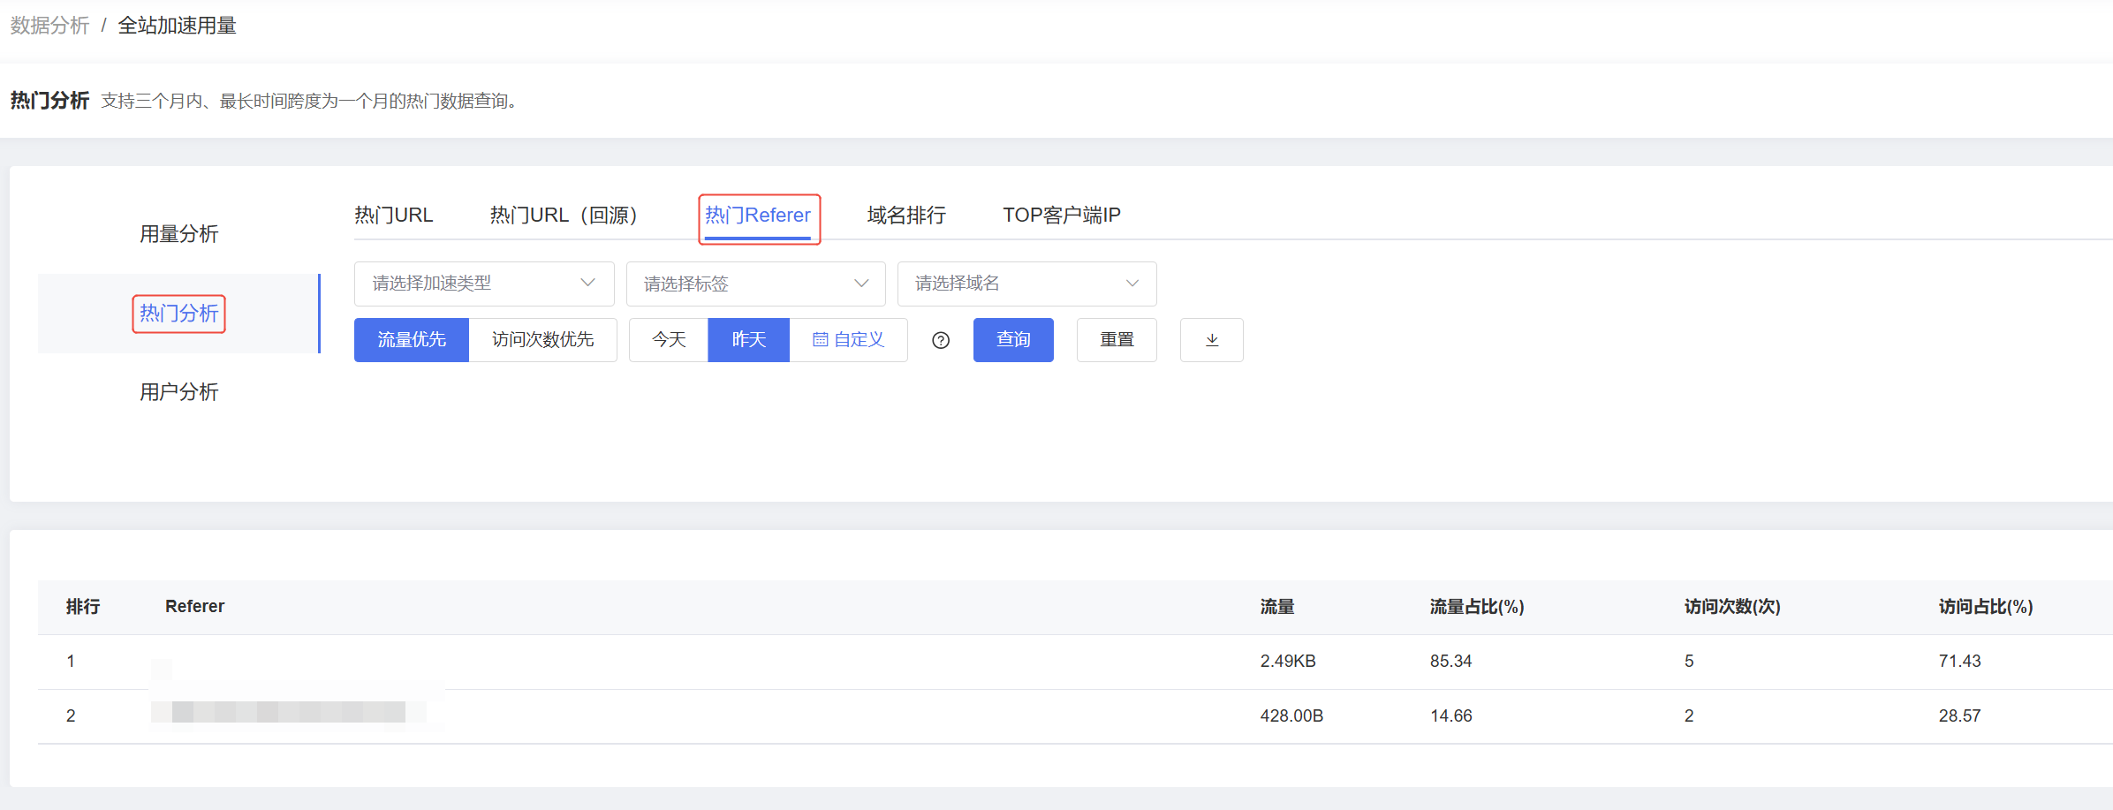The width and height of the screenshot is (2113, 810).
Task: Open 用量分析 in the side menu
Action: (x=178, y=234)
